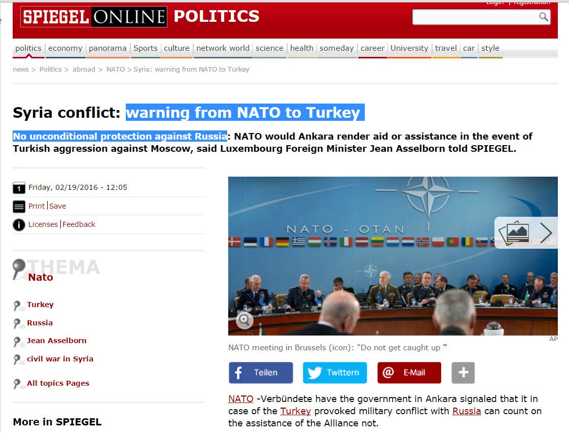Screen dimensions: 569x433
Task: Click the print menu icon beside Print
Action: click(19, 206)
